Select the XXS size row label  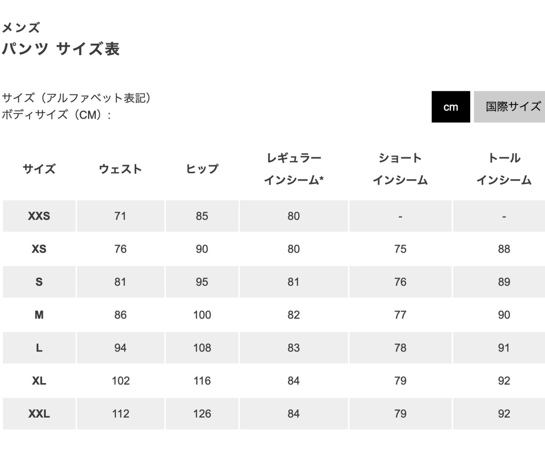tap(39, 216)
